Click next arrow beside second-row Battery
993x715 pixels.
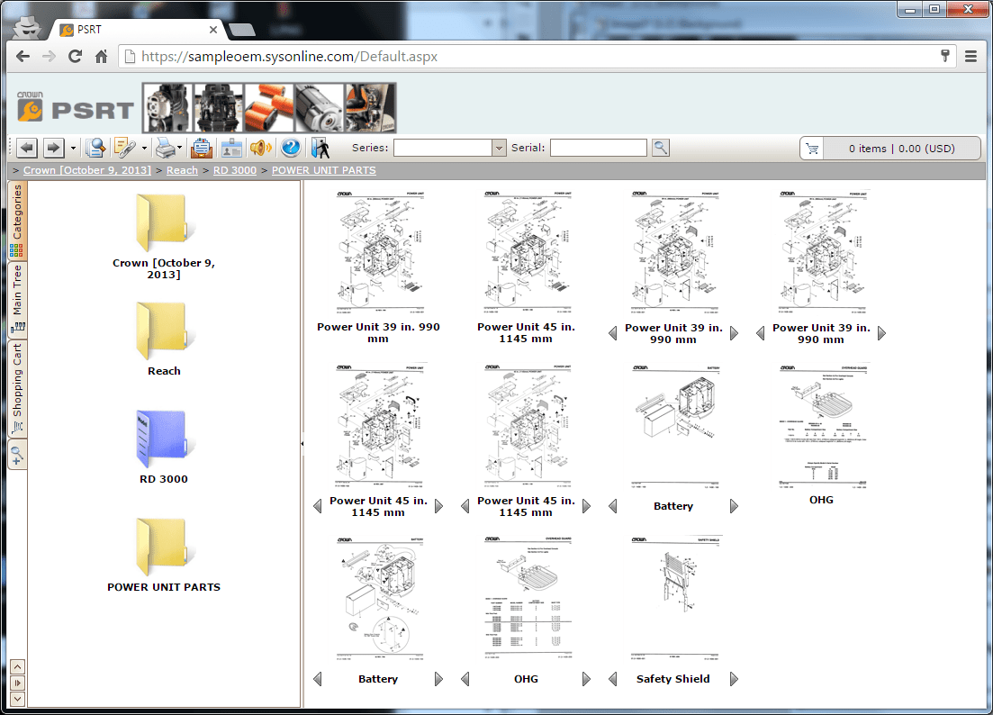pyautogui.click(x=734, y=506)
